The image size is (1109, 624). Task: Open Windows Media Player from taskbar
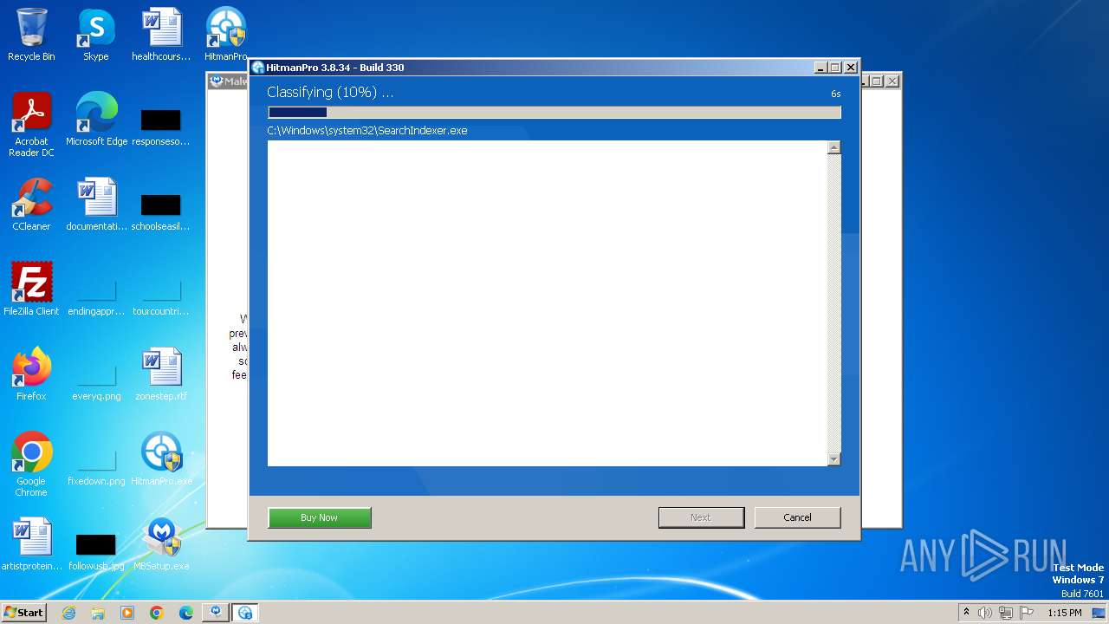point(127,613)
